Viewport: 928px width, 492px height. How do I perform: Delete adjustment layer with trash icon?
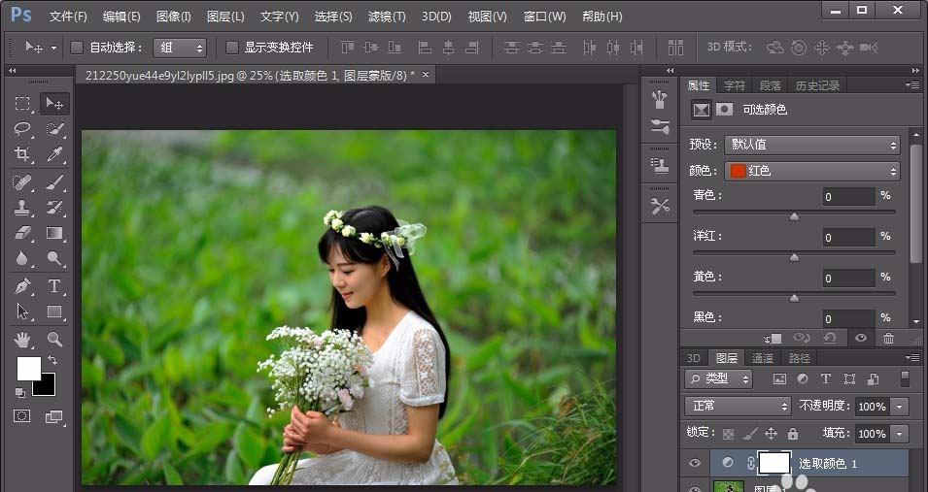(x=888, y=339)
